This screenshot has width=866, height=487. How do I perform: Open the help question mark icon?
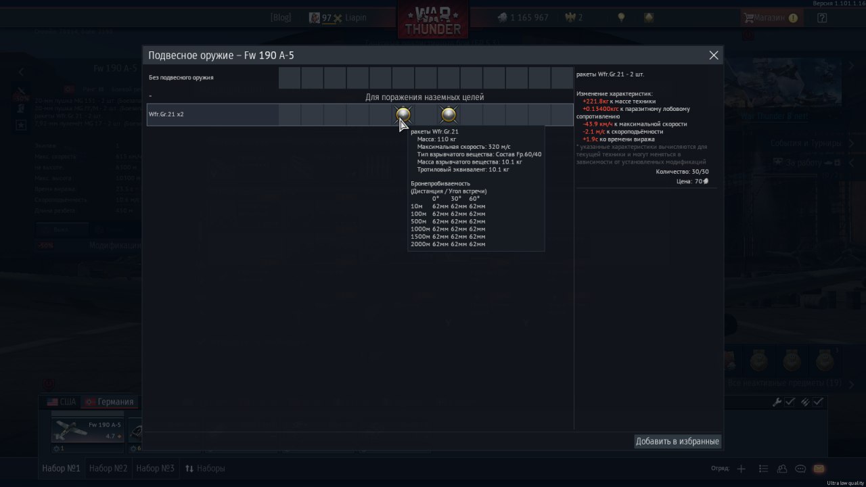pos(822,18)
